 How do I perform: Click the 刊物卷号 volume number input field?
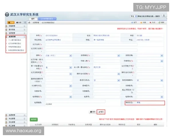[x=150, y=86]
